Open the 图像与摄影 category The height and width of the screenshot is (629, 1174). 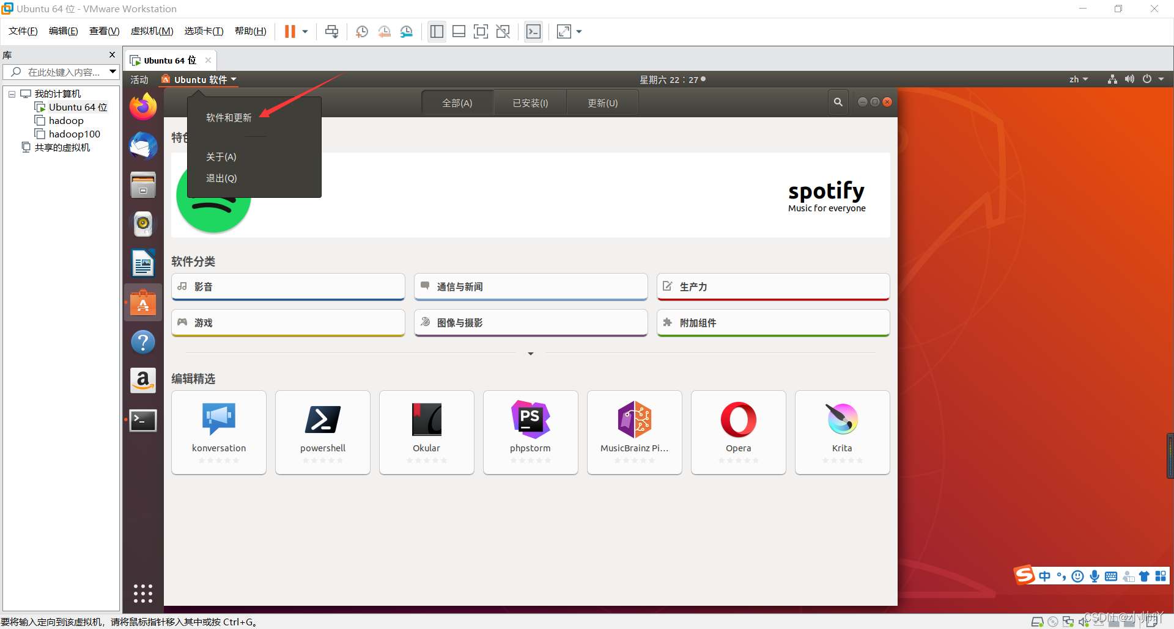click(531, 322)
